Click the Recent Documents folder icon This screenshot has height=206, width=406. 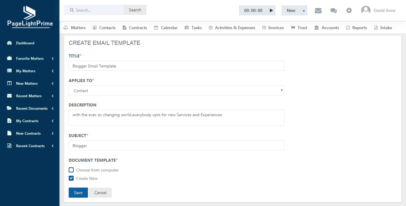point(10,108)
